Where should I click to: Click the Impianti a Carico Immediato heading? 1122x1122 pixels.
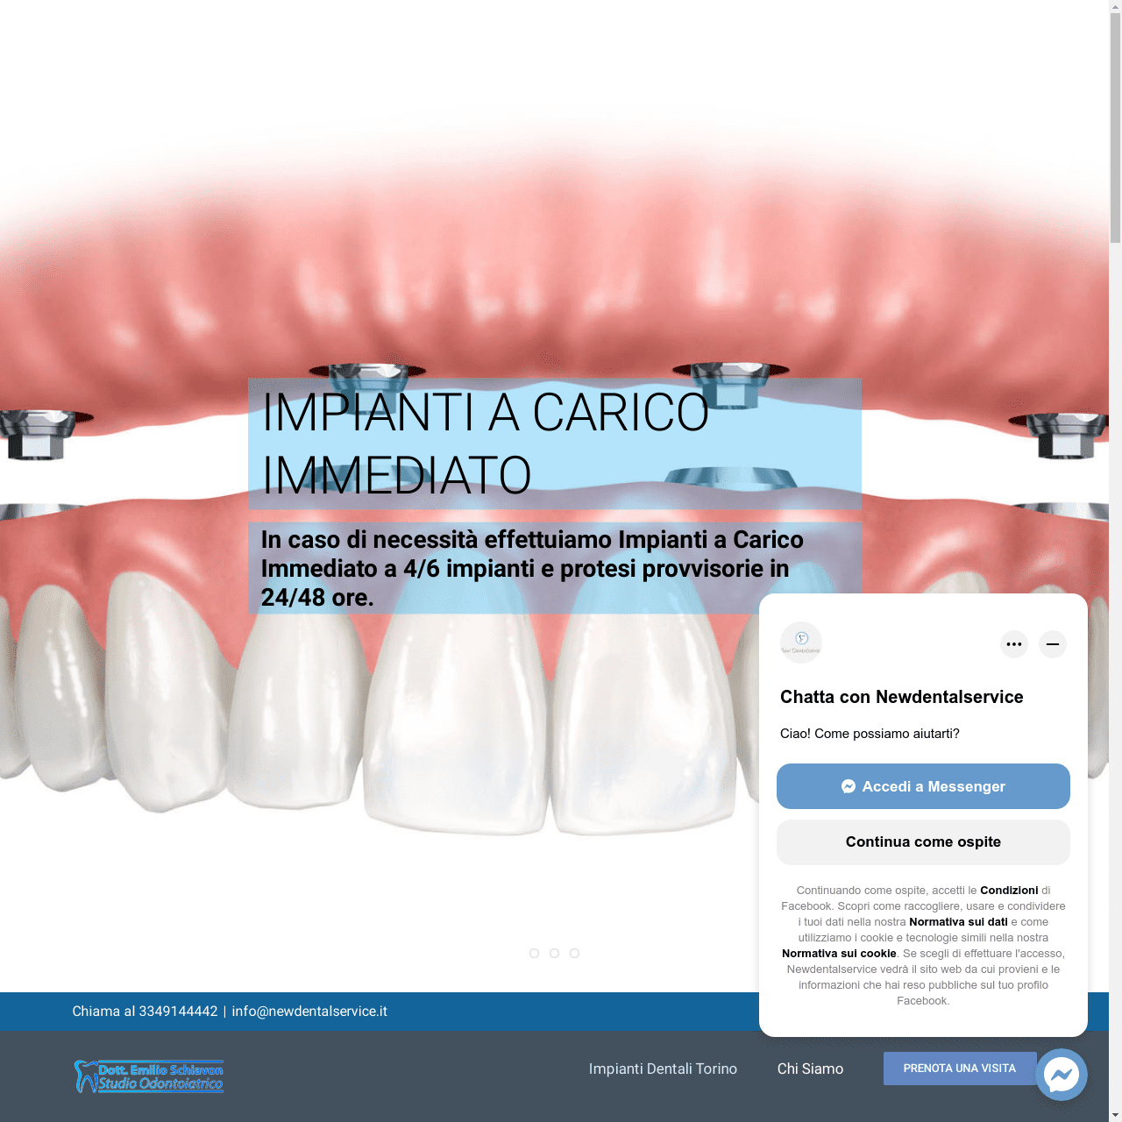point(555,444)
